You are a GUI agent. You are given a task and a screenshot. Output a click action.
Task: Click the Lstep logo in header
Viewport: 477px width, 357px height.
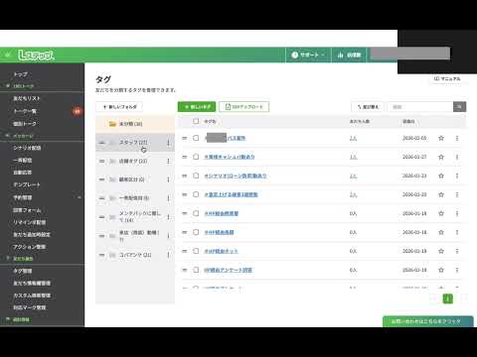(36, 55)
